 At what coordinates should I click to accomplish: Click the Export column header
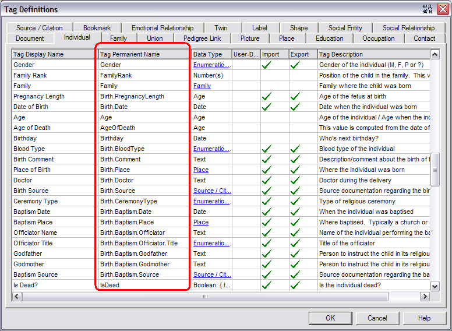303,54
